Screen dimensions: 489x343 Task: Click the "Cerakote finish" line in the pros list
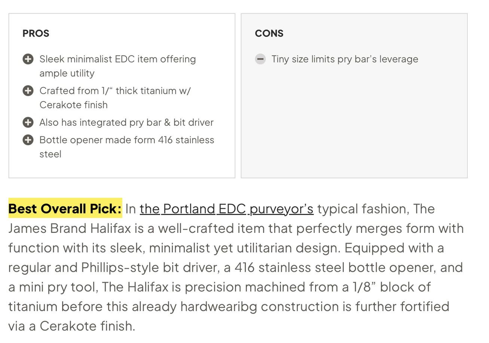click(73, 105)
